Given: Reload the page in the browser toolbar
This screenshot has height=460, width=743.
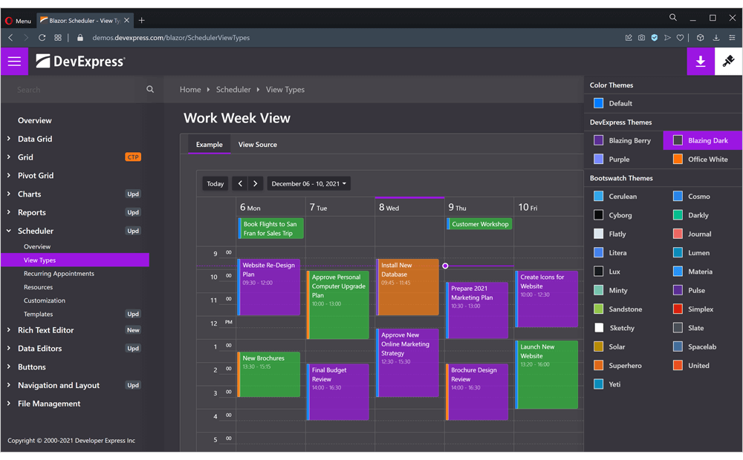Looking at the screenshot, I should (x=42, y=37).
